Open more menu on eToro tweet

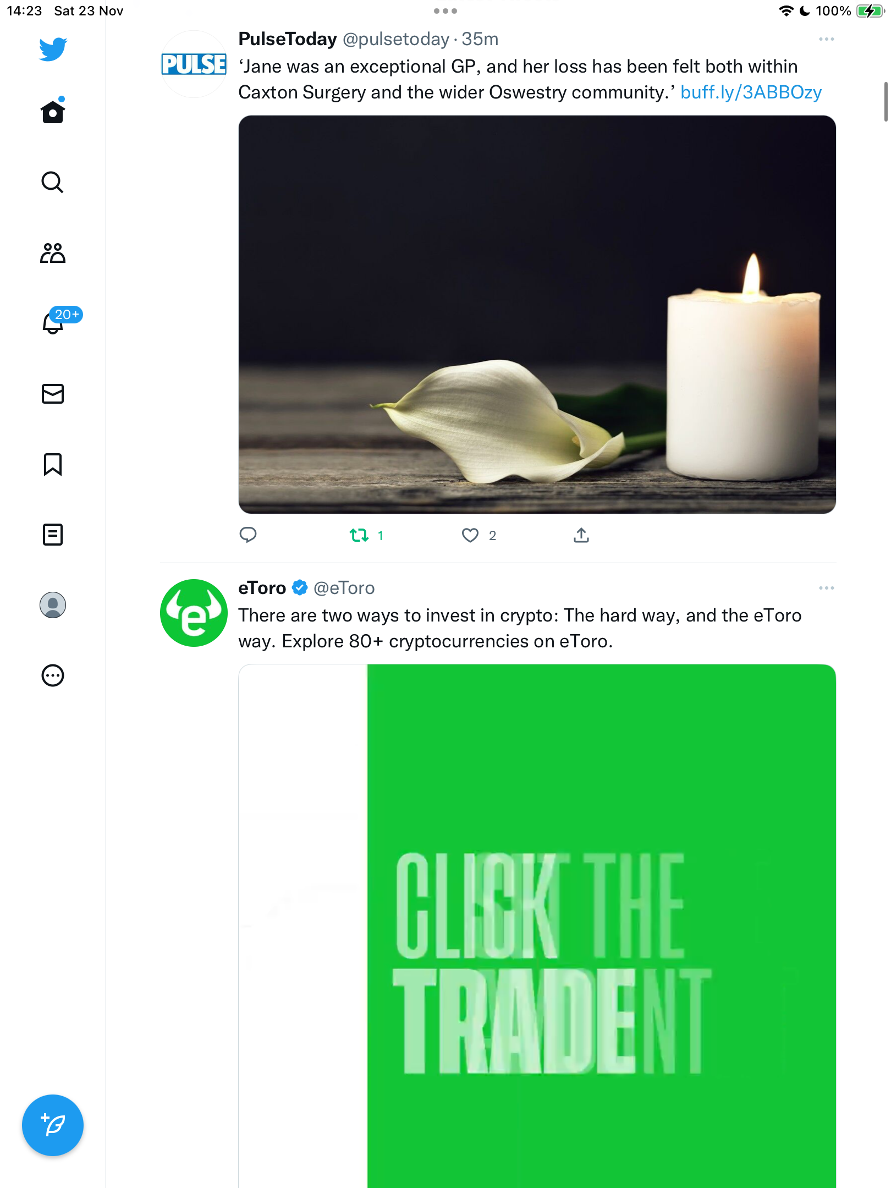[826, 588]
